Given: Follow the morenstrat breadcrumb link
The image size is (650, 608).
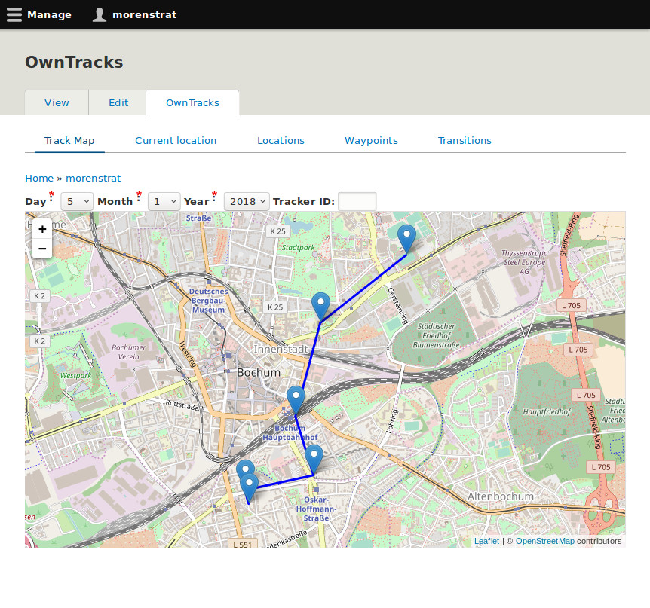Looking at the screenshot, I should [x=94, y=179].
